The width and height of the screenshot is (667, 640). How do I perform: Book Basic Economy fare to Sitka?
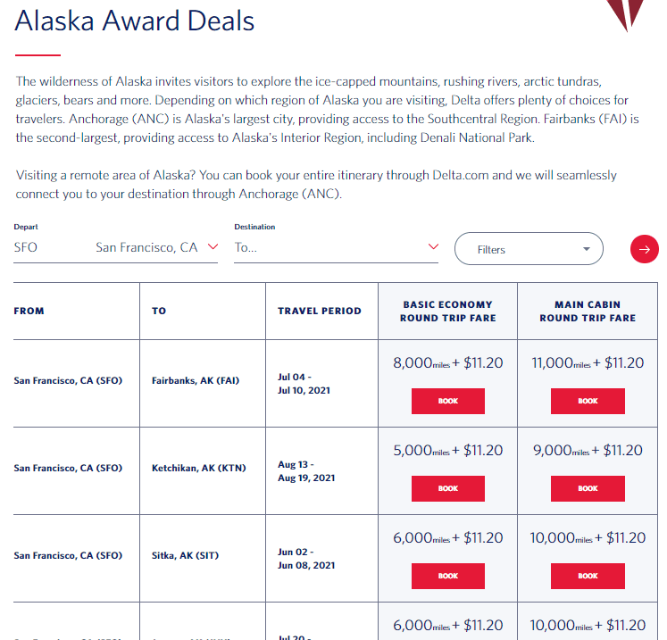tap(448, 576)
